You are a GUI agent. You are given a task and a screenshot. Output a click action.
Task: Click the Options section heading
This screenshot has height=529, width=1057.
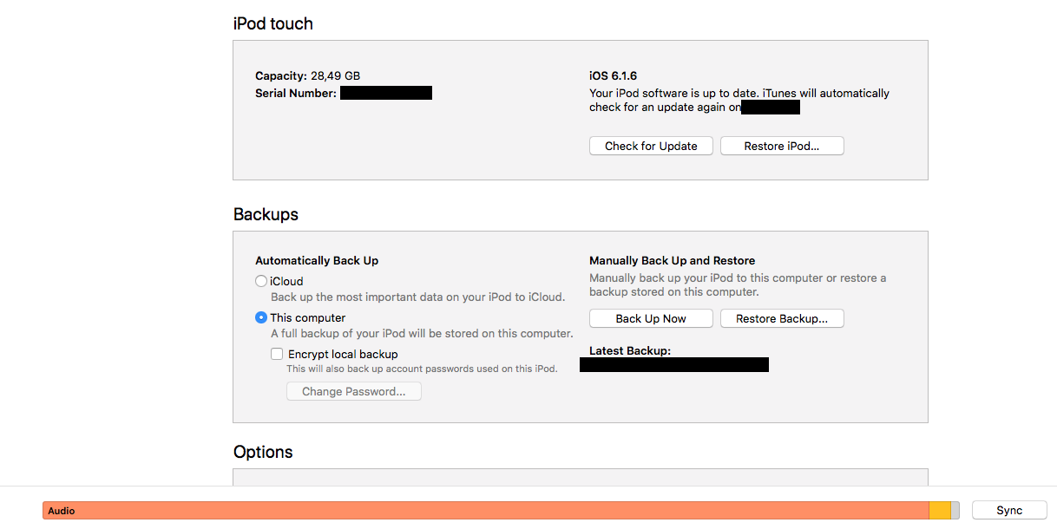click(x=263, y=452)
